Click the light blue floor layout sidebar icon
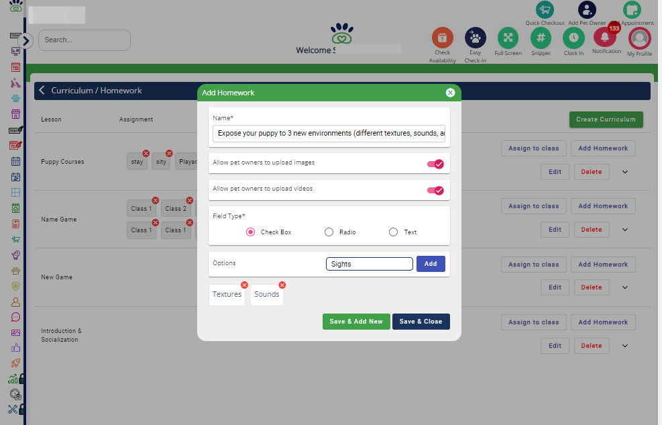 (15, 192)
